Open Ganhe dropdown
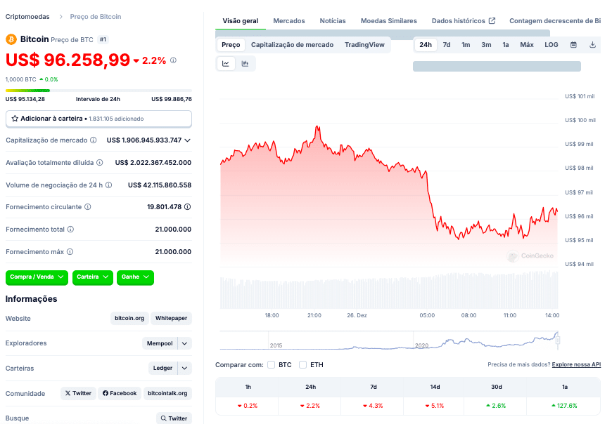Image resolution: width=612 pixels, height=424 pixels. [x=135, y=277]
